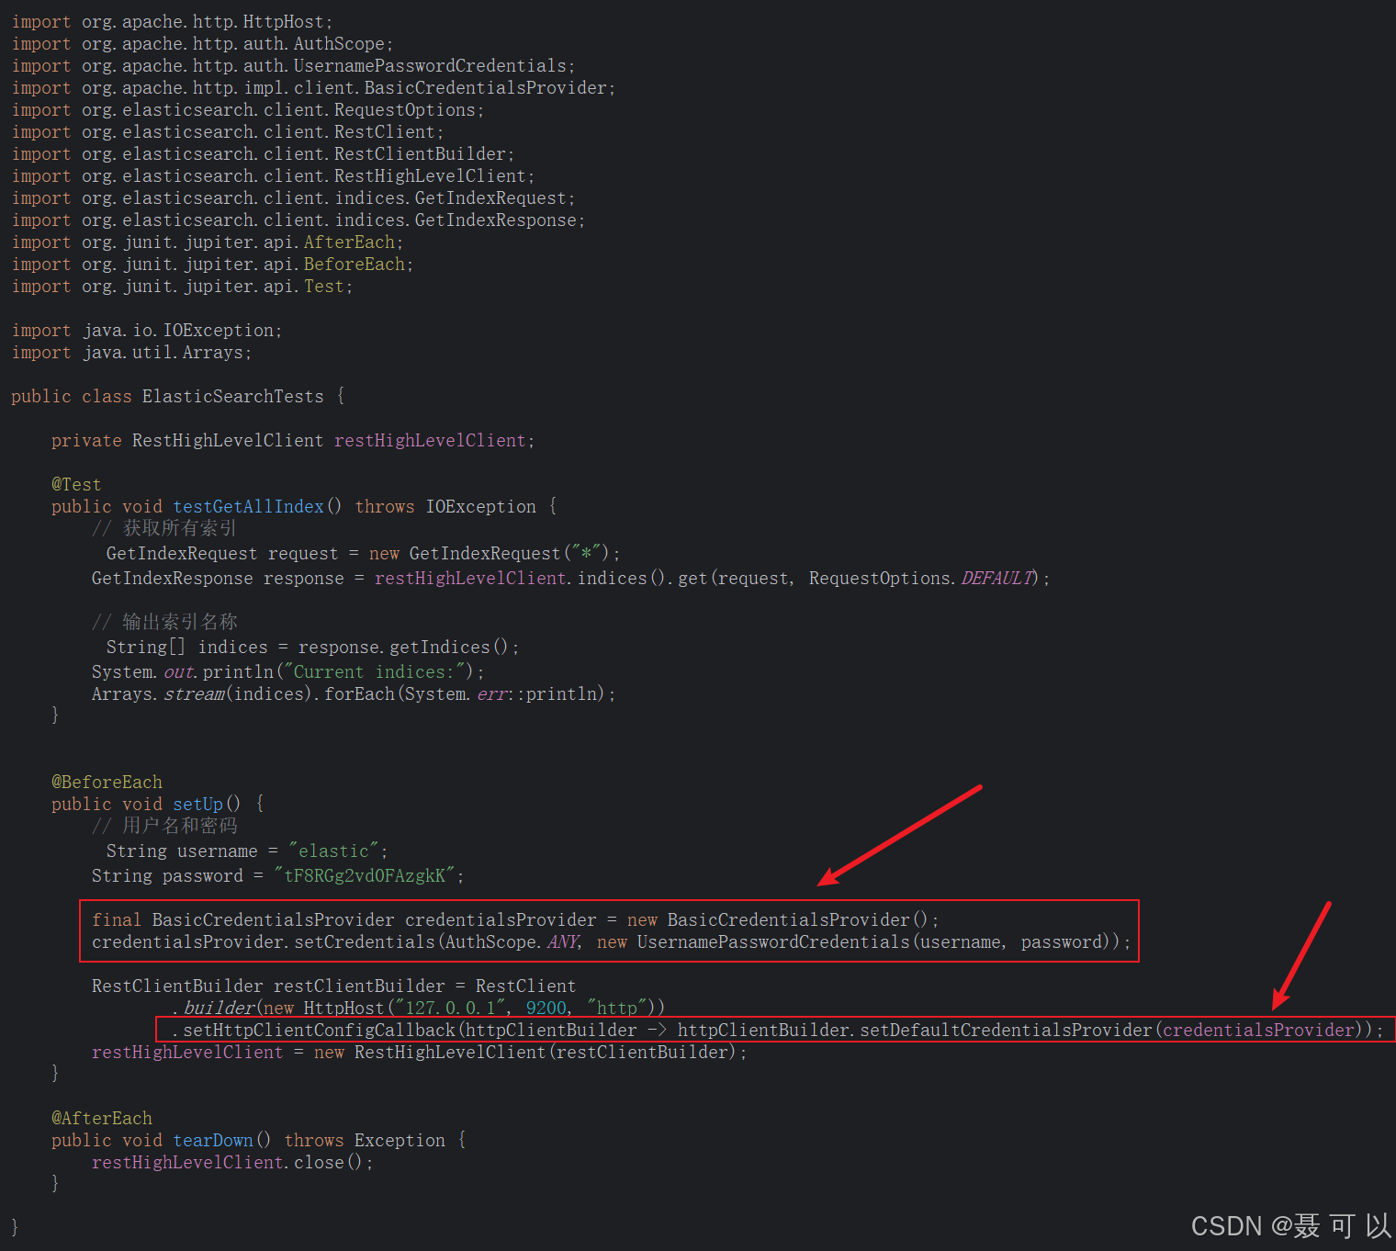Click the username string "elastic"
The image size is (1396, 1251).
pyautogui.click(x=333, y=851)
